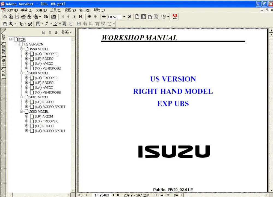273x197 pixels.
Task: Switch to the 注释 comments side tab
Action: (x=4, y=63)
